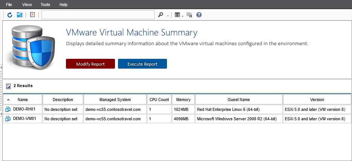Click the 2 Results label
The height and width of the screenshot is (161, 352).
pyautogui.click(x=23, y=86)
